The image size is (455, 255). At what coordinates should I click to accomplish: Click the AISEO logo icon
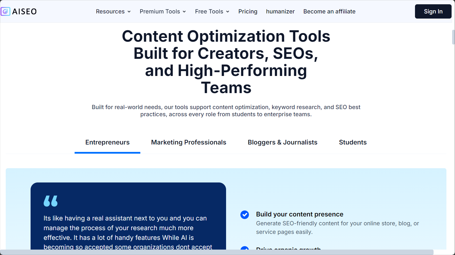point(5,11)
